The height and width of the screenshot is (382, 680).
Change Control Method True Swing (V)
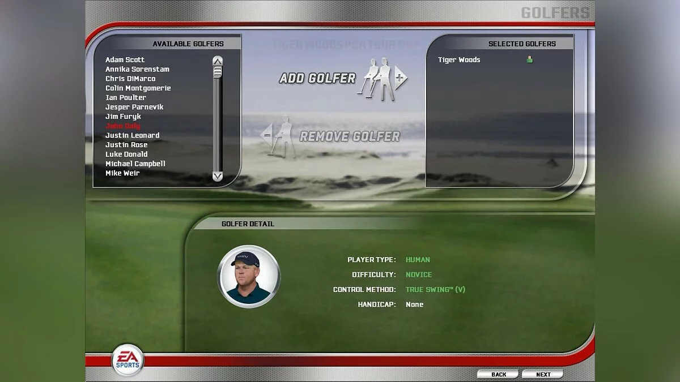pyautogui.click(x=435, y=290)
